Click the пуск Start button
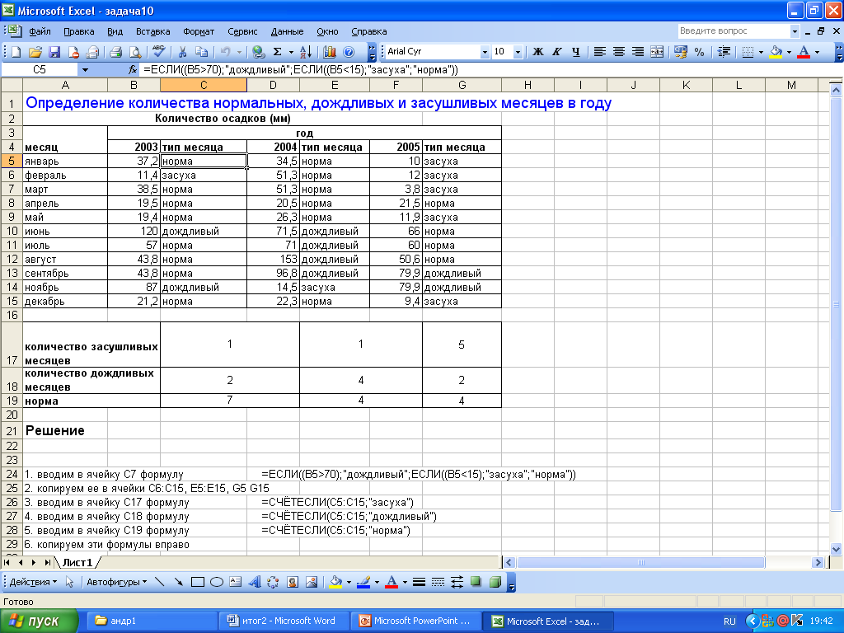The height and width of the screenshot is (633, 844). pyautogui.click(x=39, y=621)
